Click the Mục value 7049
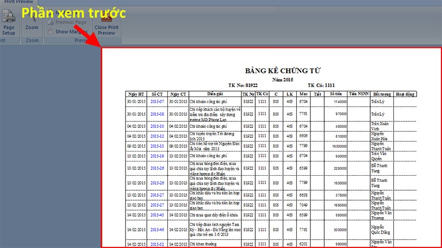The width and height of the screenshot is (442, 248). [303, 205]
